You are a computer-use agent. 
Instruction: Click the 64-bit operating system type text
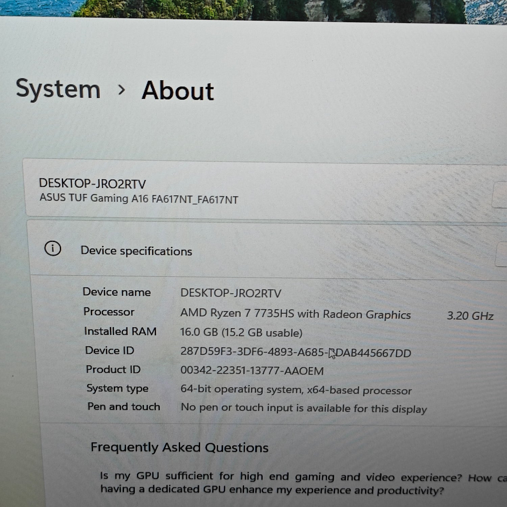[x=296, y=390]
